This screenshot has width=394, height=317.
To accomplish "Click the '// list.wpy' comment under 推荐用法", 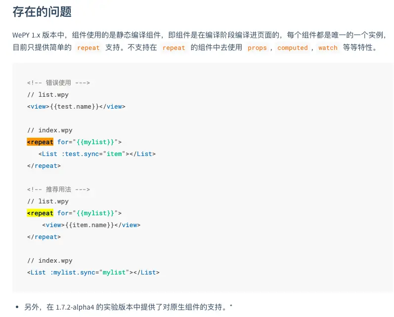I will [x=48, y=201].
